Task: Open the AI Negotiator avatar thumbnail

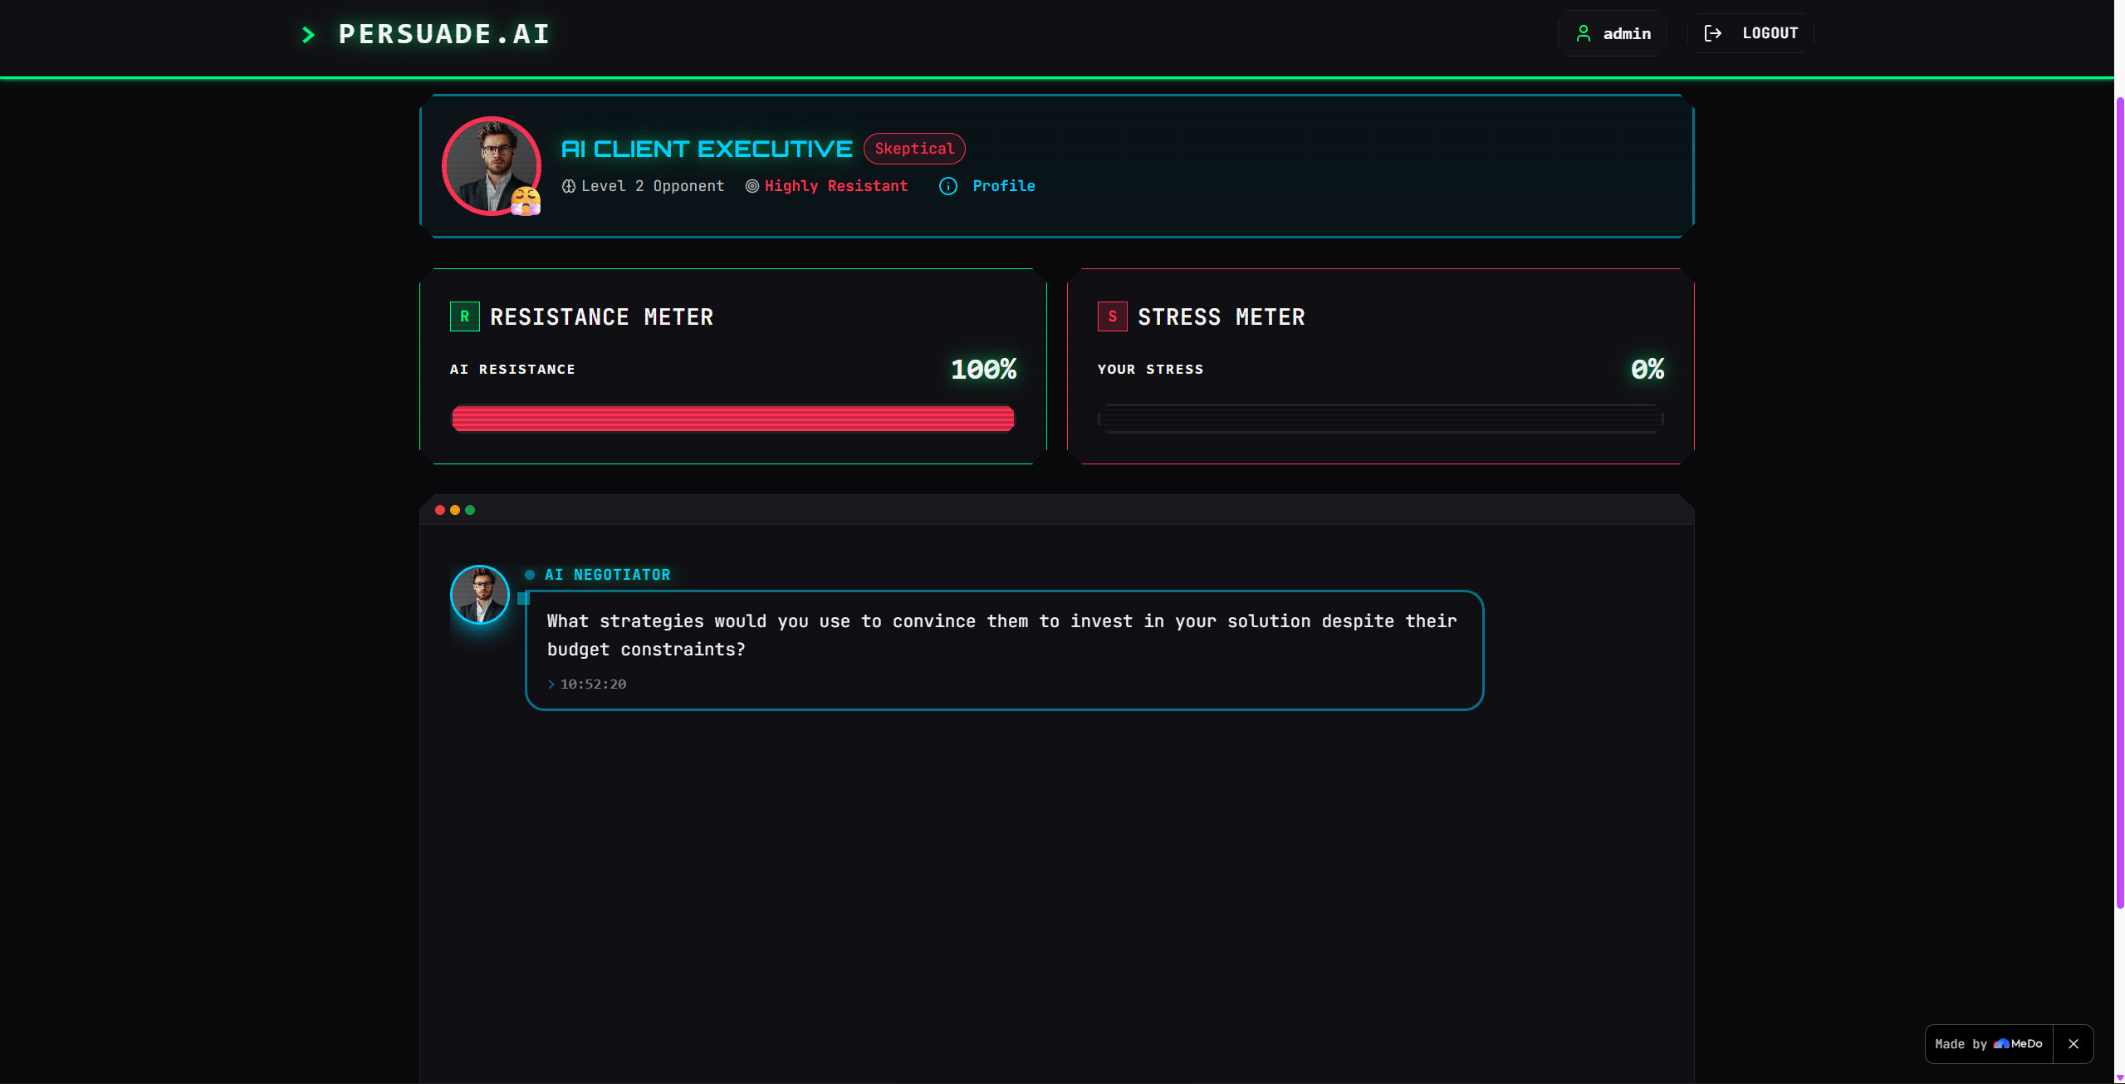Action: [x=480, y=595]
